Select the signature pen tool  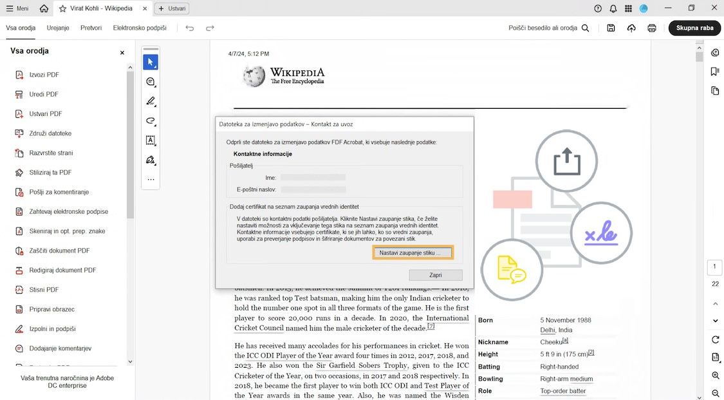pos(151,160)
